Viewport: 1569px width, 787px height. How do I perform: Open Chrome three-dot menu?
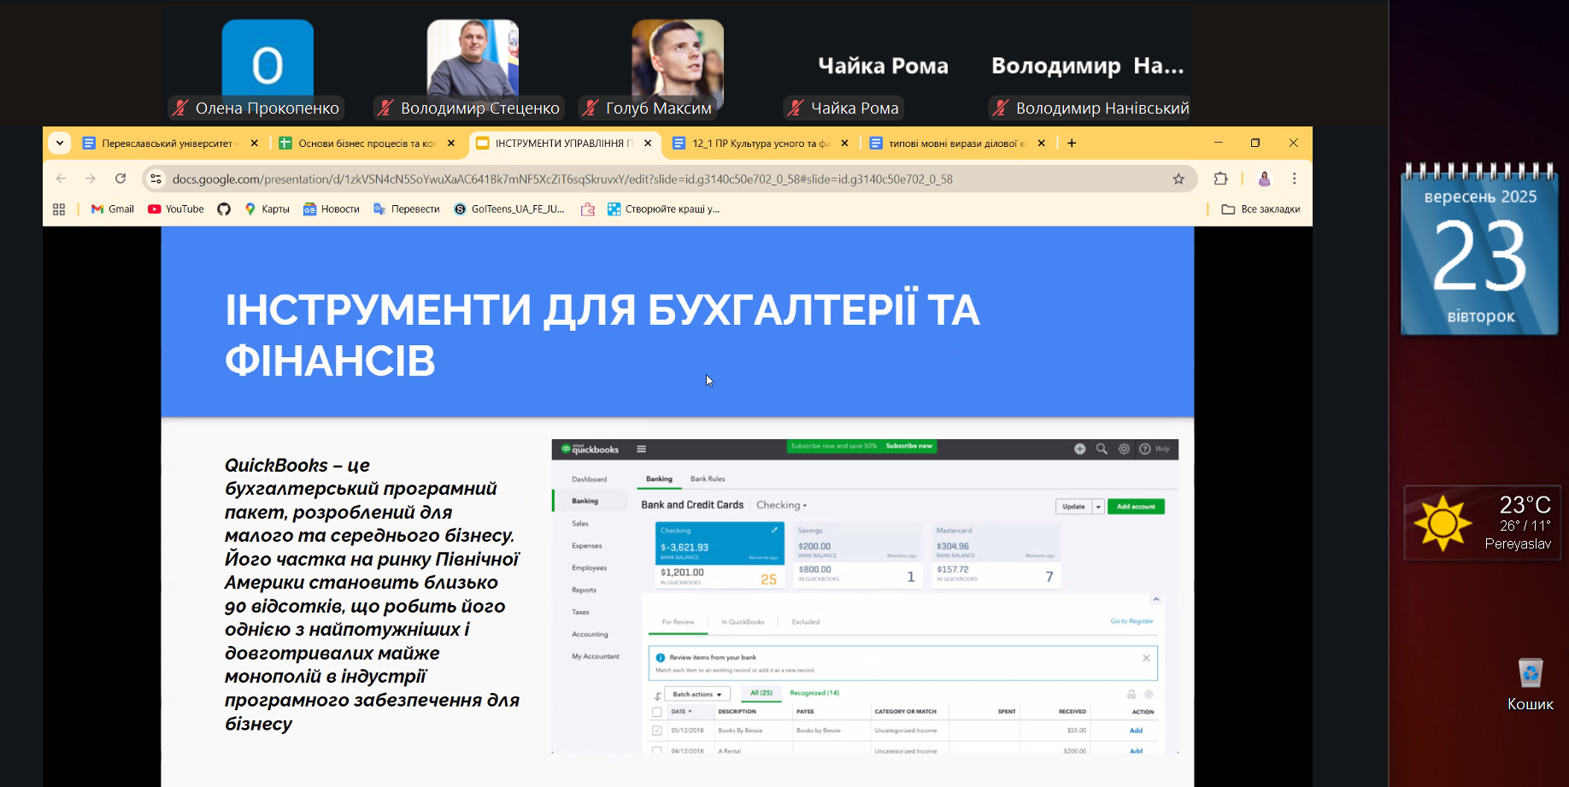tap(1294, 179)
